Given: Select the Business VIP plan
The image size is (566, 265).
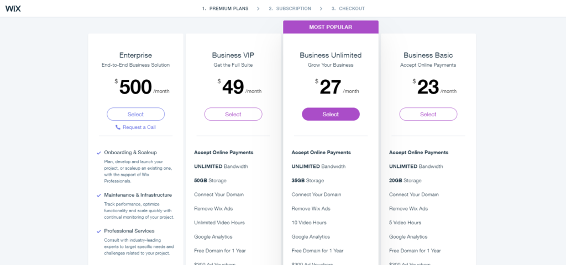Looking at the screenshot, I should [233, 115].
